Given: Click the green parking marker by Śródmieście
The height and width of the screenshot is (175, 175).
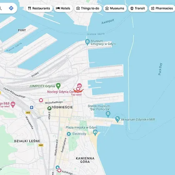Looking at the screenshot, I should pos(49,108).
